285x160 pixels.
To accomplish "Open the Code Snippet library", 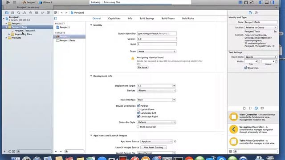I will click(250, 108).
